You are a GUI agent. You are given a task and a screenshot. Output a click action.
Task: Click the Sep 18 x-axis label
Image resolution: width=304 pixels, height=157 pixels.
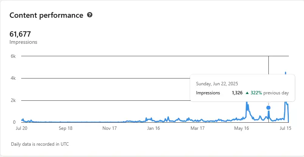coord(65,128)
